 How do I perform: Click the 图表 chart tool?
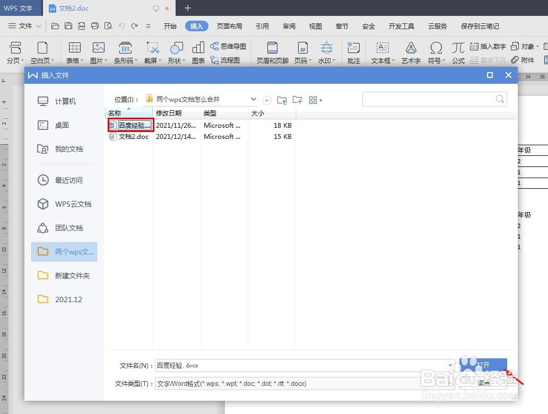[x=198, y=53]
